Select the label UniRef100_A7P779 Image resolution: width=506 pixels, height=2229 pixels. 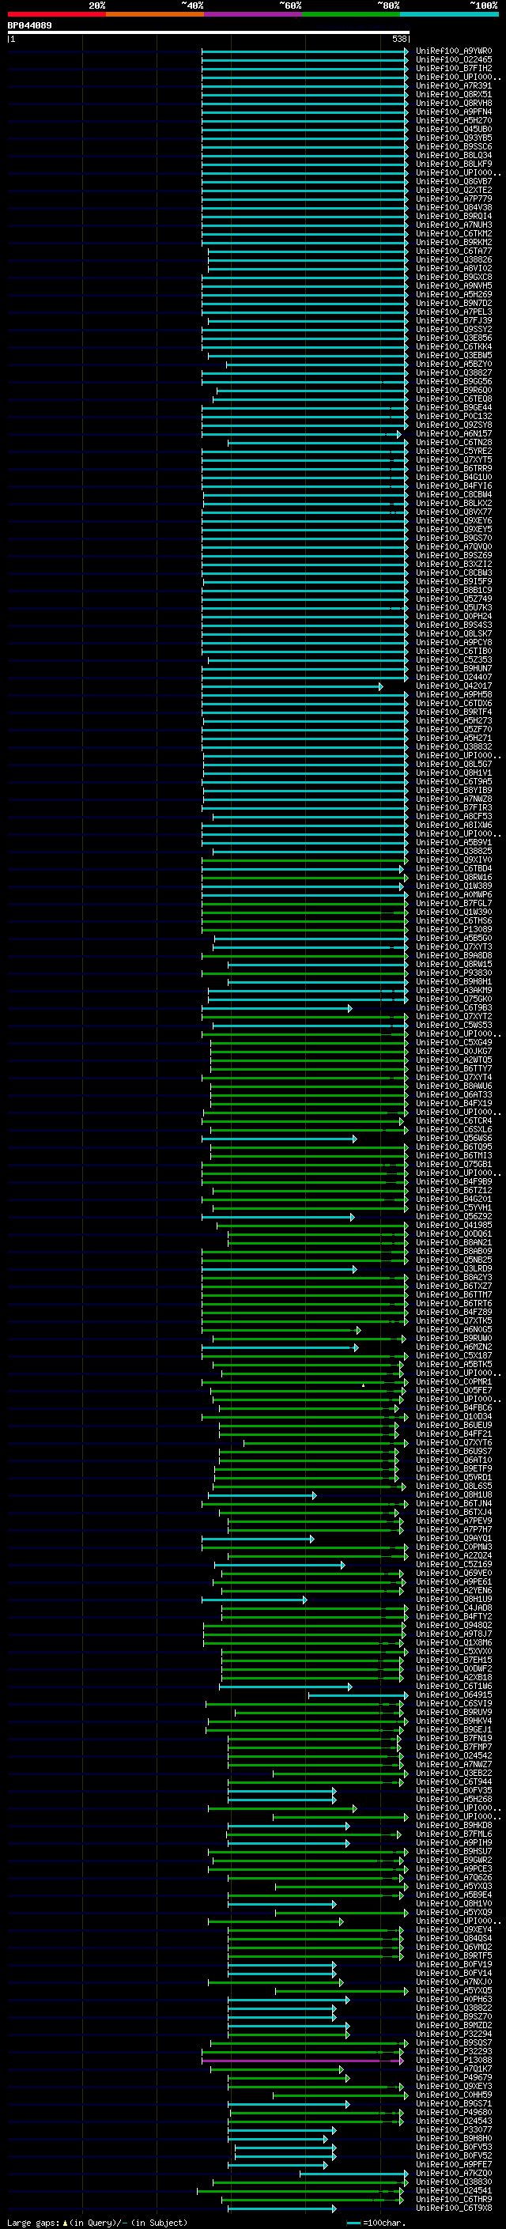pyautogui.click(x=454, y=199)
